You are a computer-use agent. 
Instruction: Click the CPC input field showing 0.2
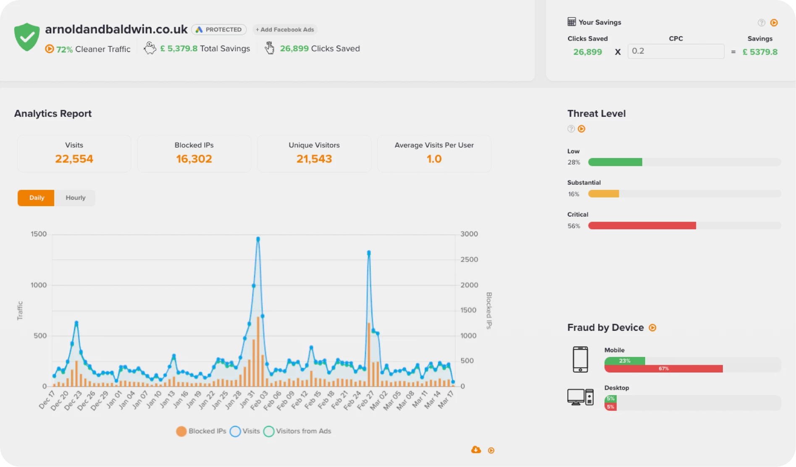676,51
